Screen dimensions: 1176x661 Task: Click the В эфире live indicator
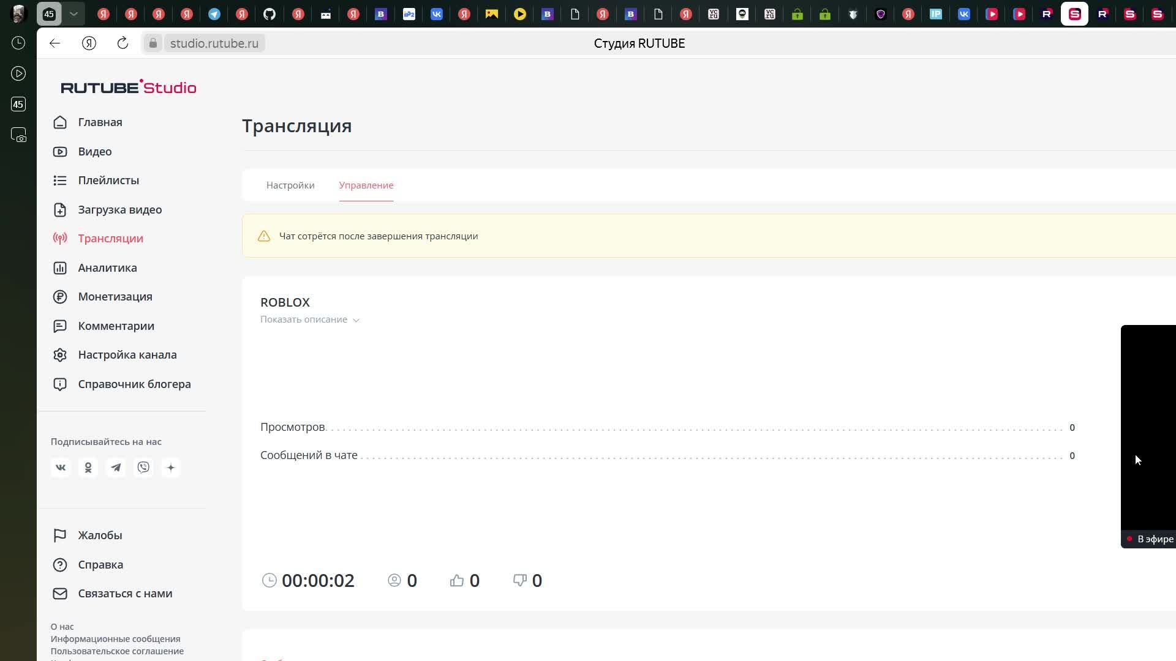(1150, 539)
